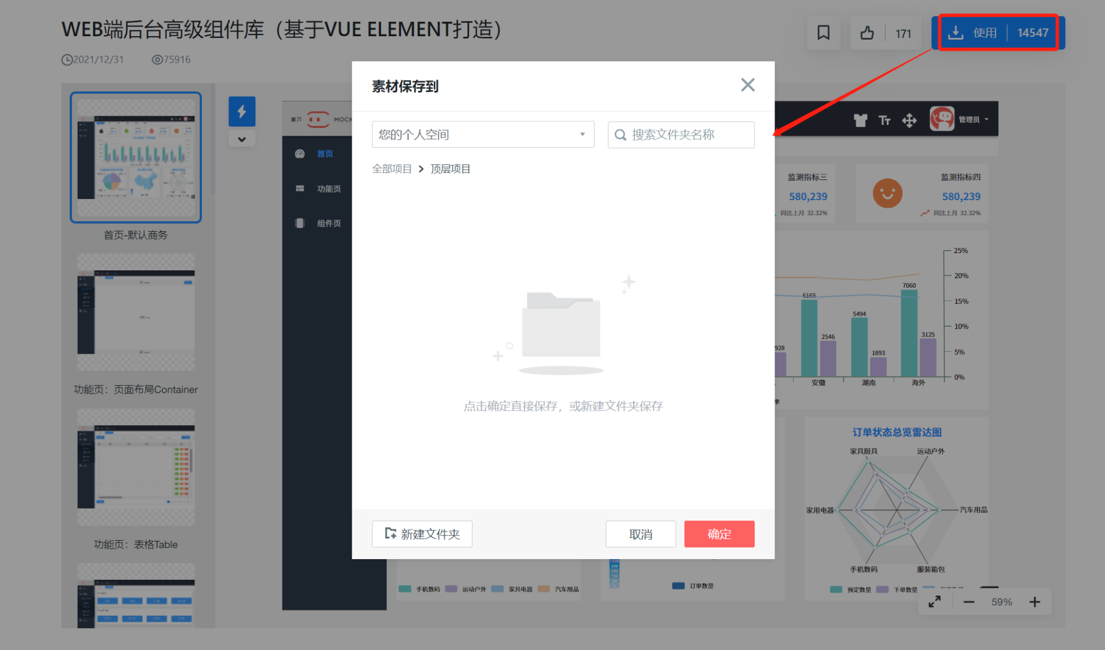Click the 监测指标三 label
Image resolution: width=1105 pixels, height=650 pixels.
click(x=807, y=177)
